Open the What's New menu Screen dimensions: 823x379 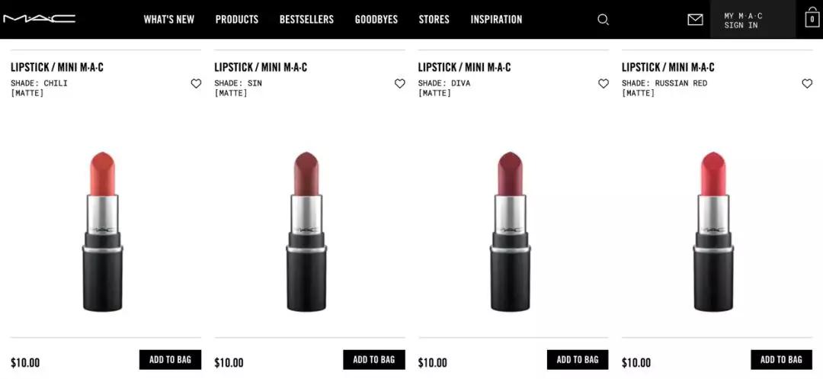169,19
